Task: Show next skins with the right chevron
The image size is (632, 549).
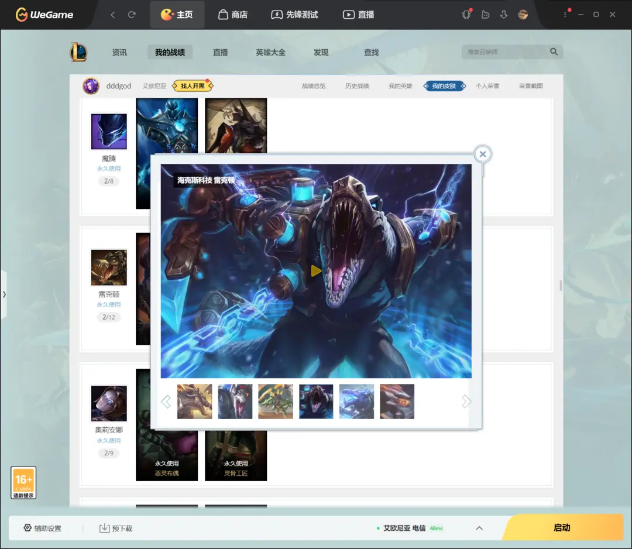Action: click(x=466, y=402)
